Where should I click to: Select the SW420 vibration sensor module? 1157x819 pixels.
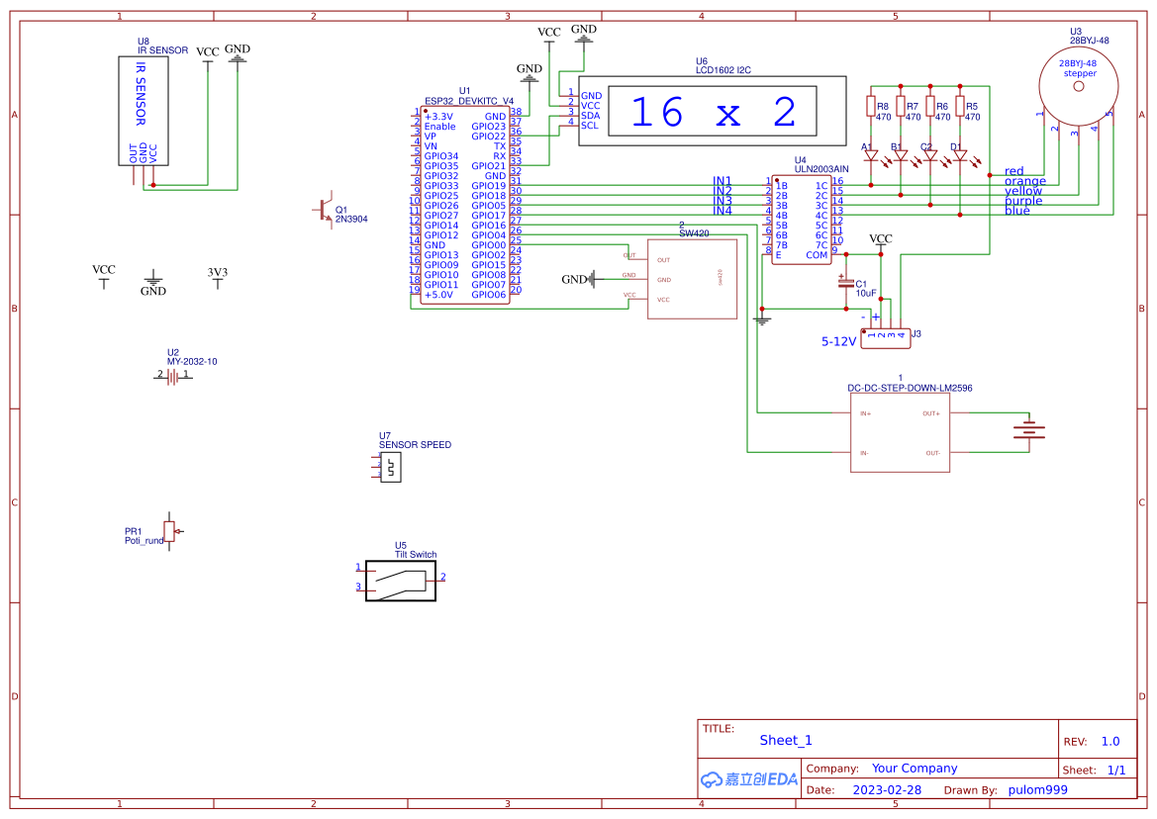[x=692, y=278]
